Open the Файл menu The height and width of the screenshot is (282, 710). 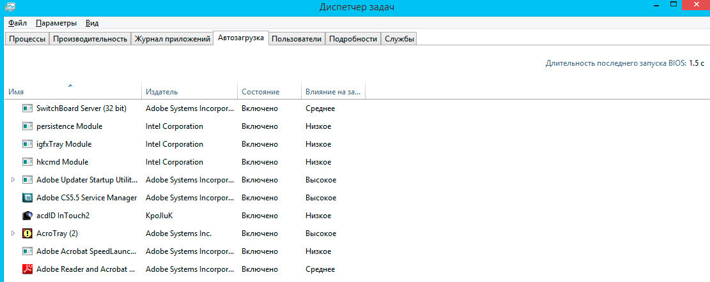click(x=18, y=23)
